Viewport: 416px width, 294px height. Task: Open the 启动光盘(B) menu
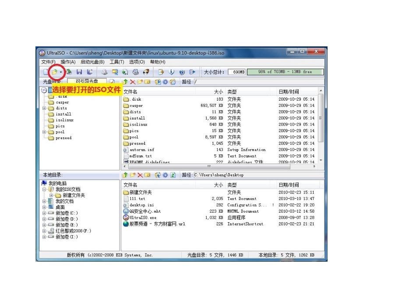pos(92,62)
